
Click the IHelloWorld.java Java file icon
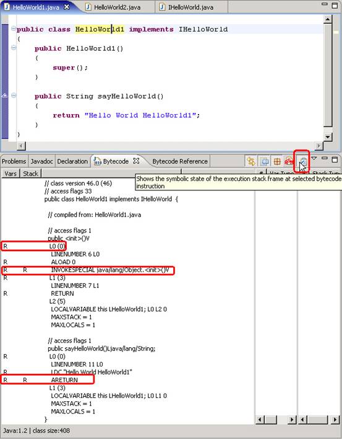[162, 7]
